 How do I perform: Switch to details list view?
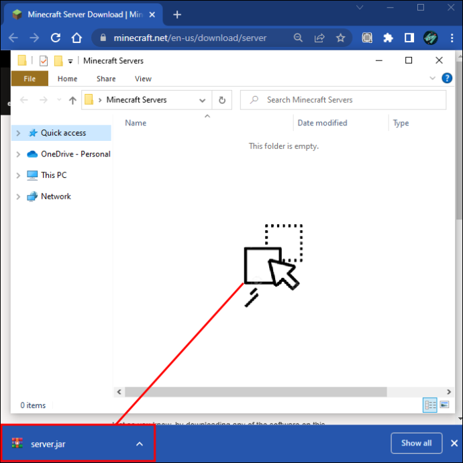(x=430, y=405)
